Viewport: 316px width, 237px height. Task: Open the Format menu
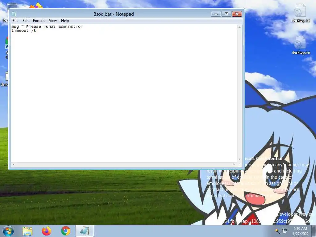pyautogui.click(x=39, y=21)
